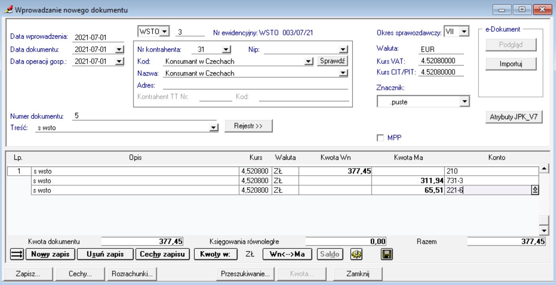Click the Nowy zapis button
This screenshot has height=285, width=556.
tap(50, 254)
